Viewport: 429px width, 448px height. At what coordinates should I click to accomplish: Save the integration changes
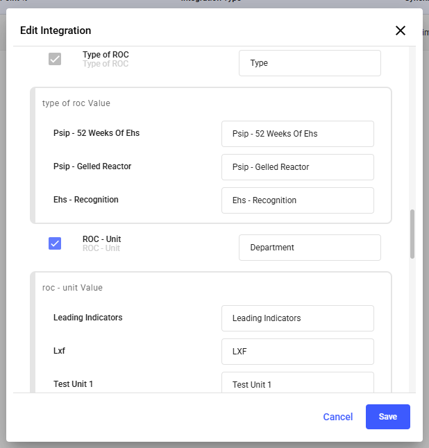click(388, 417)
